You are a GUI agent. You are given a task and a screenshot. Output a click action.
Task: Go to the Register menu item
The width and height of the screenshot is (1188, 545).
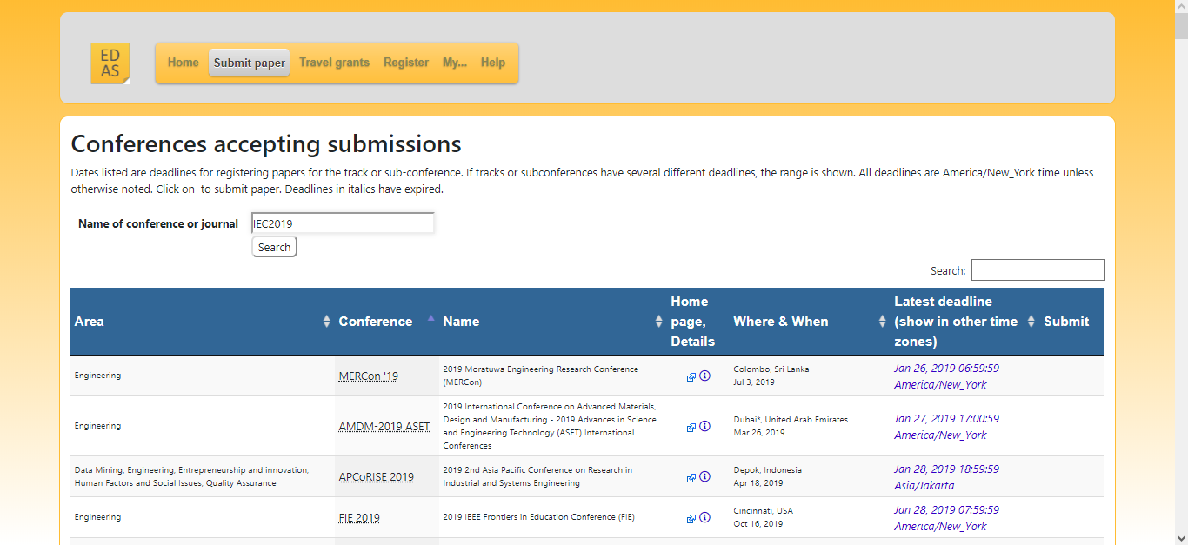(406, 63)
